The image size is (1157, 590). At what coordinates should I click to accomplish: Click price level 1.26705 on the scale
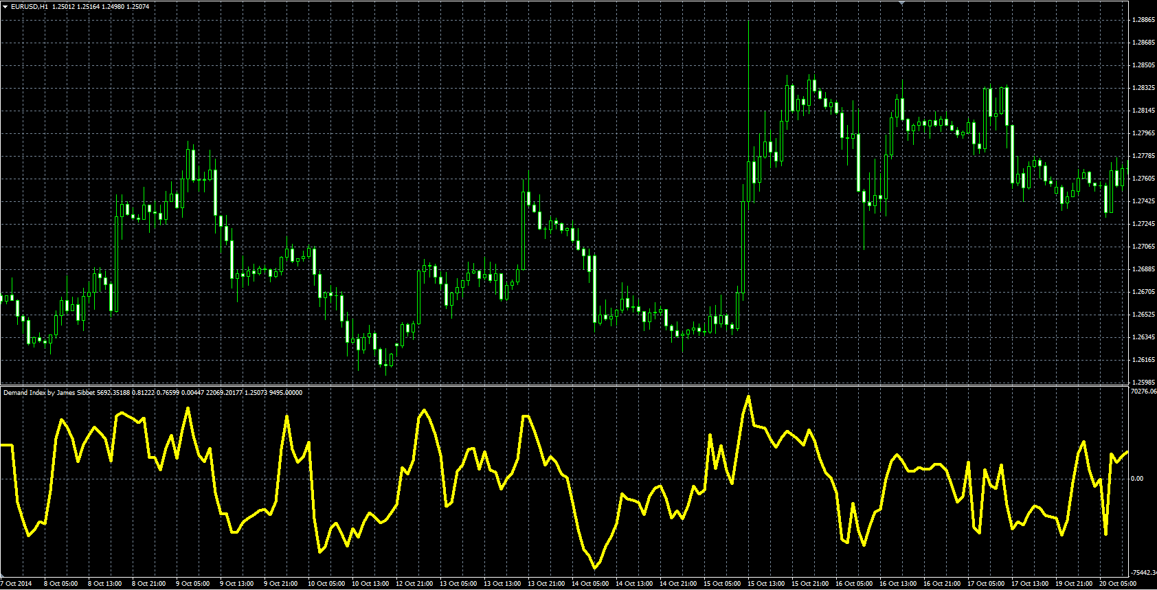tap(1143, 292)
